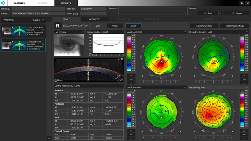Select the Left eye exam thumbnail
This screenshot has width=251, height=141.
pos(23,31)
